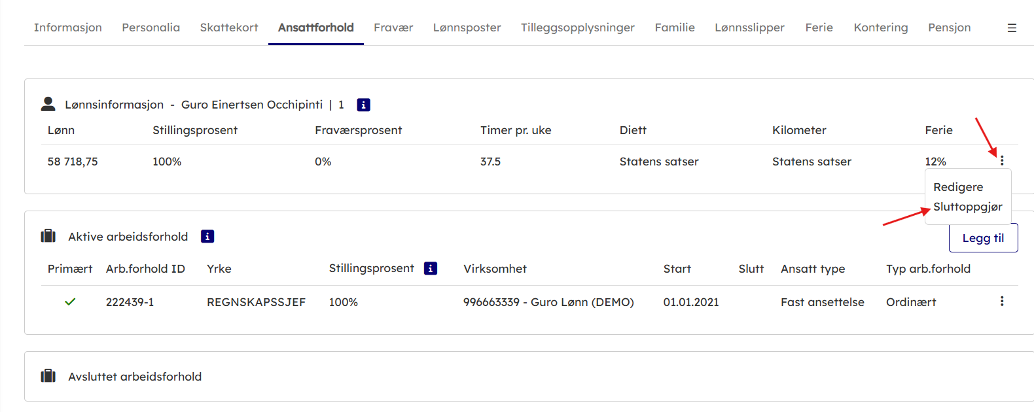Click info icon beside Lønnsinformasjon heading
Screen dimensions: 1034x412
tap(363, 105)
